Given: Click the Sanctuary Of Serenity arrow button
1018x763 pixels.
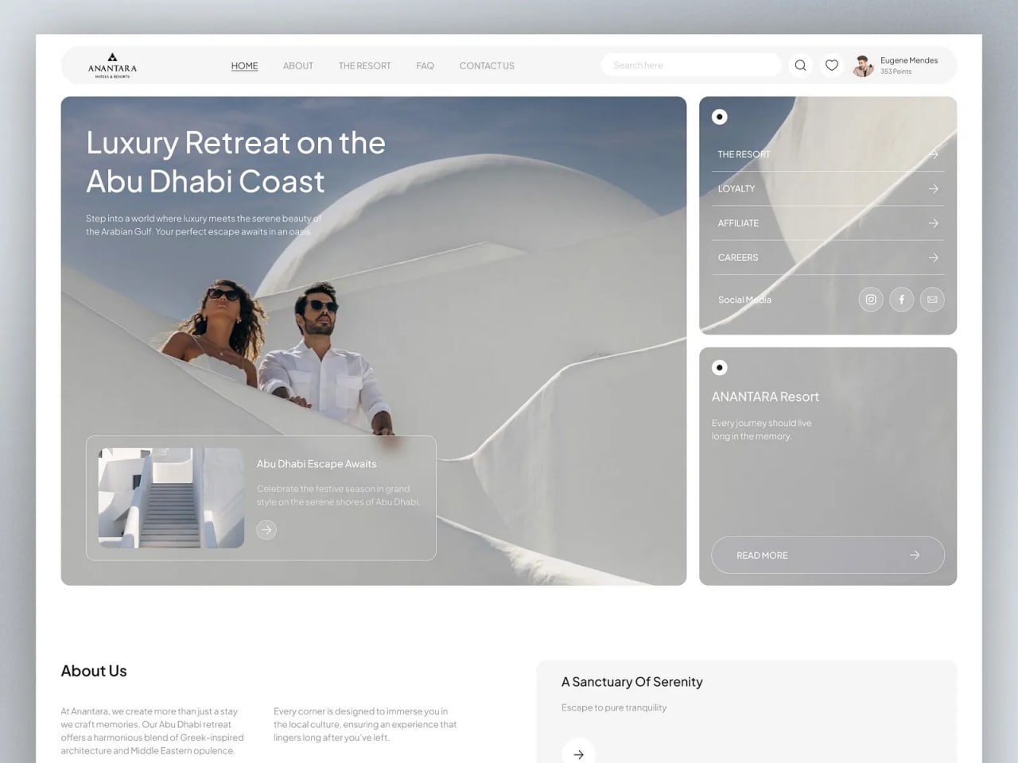Looking at the screenshot, I should point(578,753).
